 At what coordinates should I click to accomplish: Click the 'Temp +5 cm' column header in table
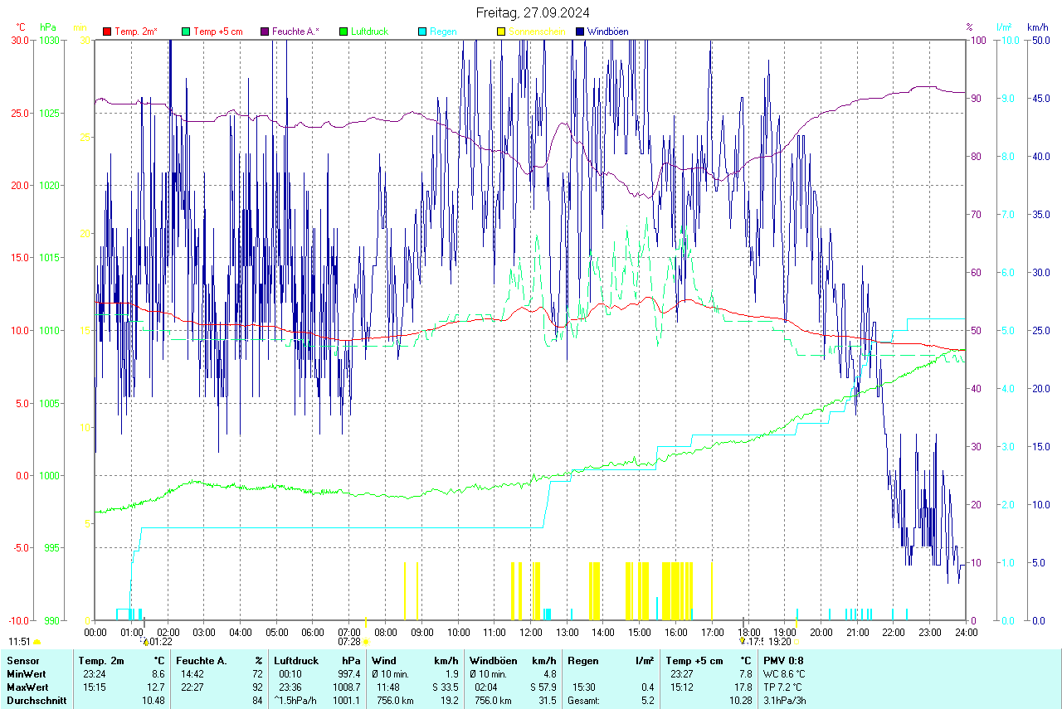[x=694, y=661]
